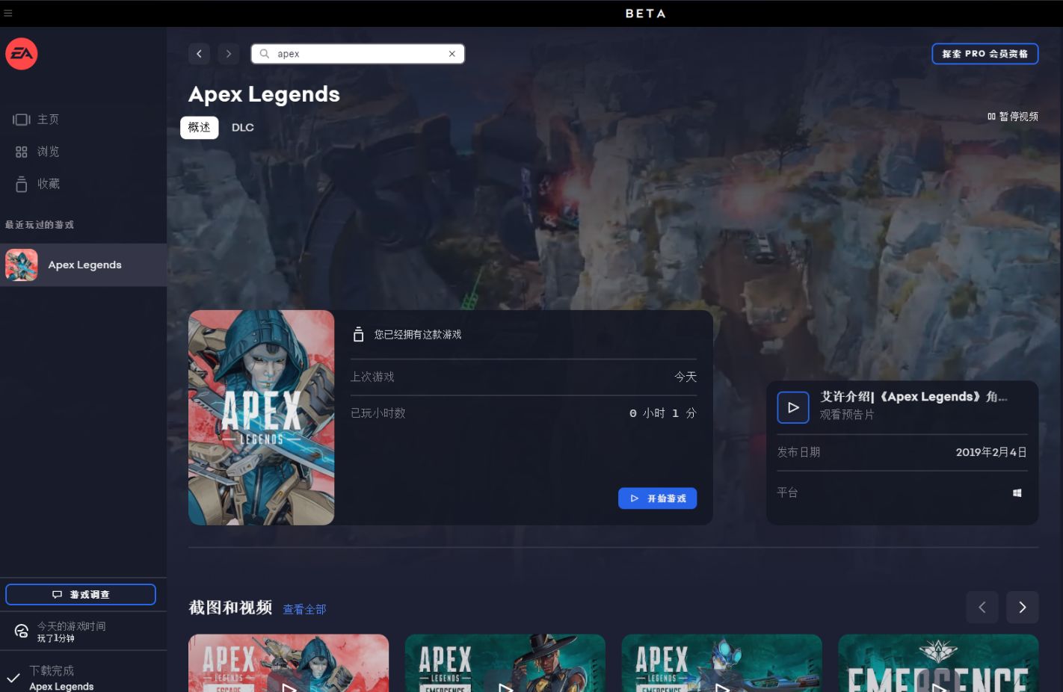Click the 今天的游戏时间 playtime icon
The height and width of the screenshot is (692, 1063).
coord(22,631)
